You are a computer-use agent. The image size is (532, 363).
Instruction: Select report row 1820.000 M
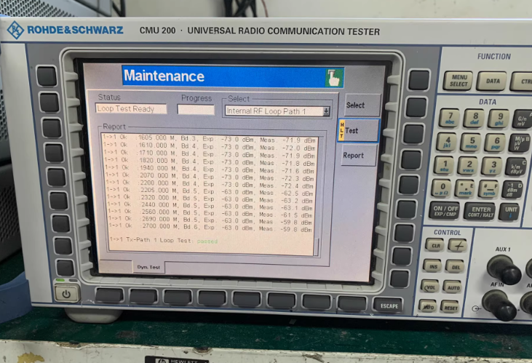click(210, 161)
